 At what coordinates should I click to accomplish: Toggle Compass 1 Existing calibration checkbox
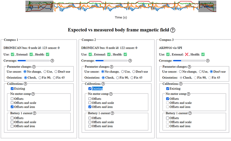tap(13, 89)
